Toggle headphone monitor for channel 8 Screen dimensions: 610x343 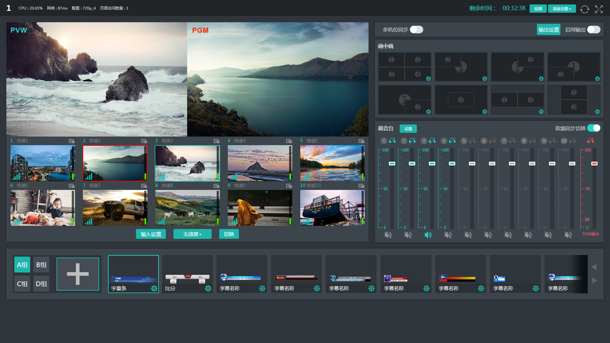pyautogui.click(x=533, y=141)
